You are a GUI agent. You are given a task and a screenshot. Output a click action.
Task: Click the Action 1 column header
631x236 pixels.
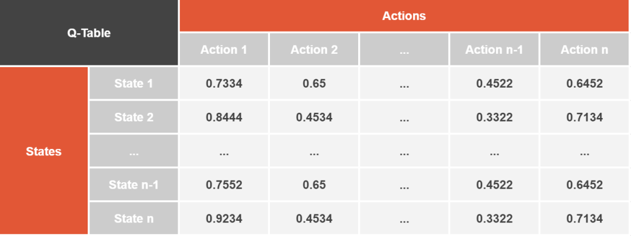point(224,50)
